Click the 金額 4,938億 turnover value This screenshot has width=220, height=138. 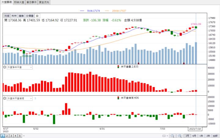click(x=133, y=20)
